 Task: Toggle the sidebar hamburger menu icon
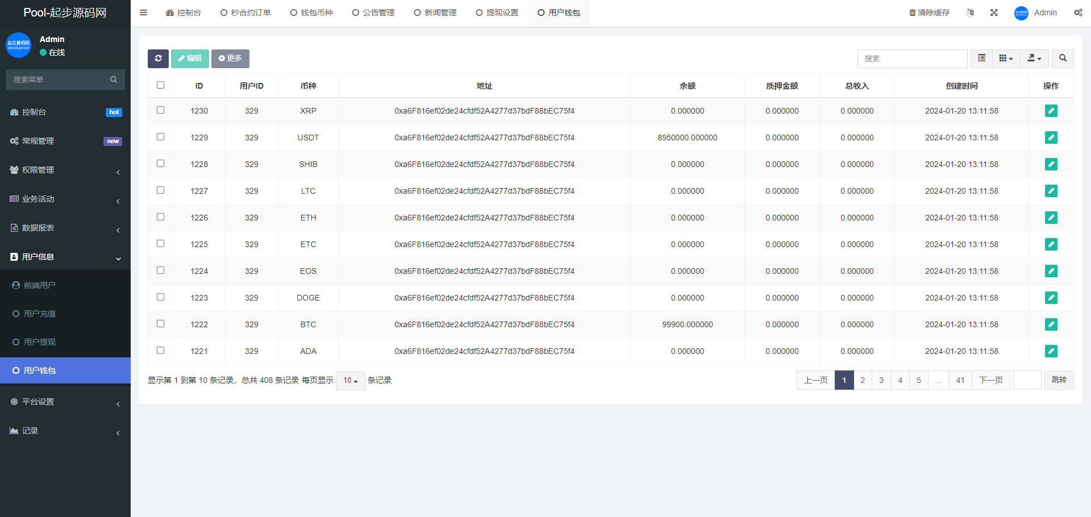point(144,12)
